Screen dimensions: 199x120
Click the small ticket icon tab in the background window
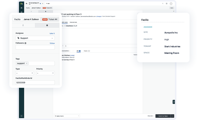[46, 12]
